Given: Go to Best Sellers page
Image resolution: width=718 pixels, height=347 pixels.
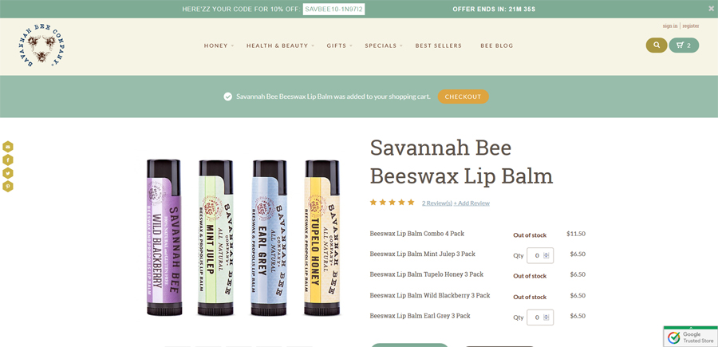Looking at the screenshot, I should (439, 45).
